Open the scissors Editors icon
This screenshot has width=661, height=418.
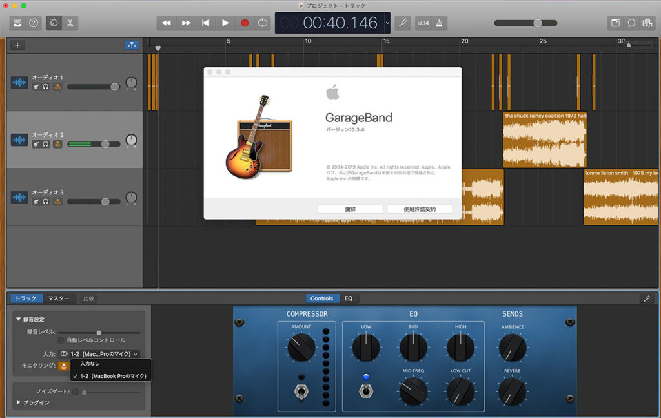[70, 23]
